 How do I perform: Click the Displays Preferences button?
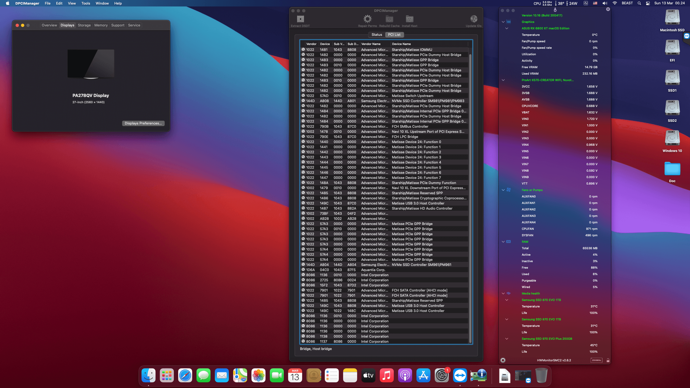(143, 123)
